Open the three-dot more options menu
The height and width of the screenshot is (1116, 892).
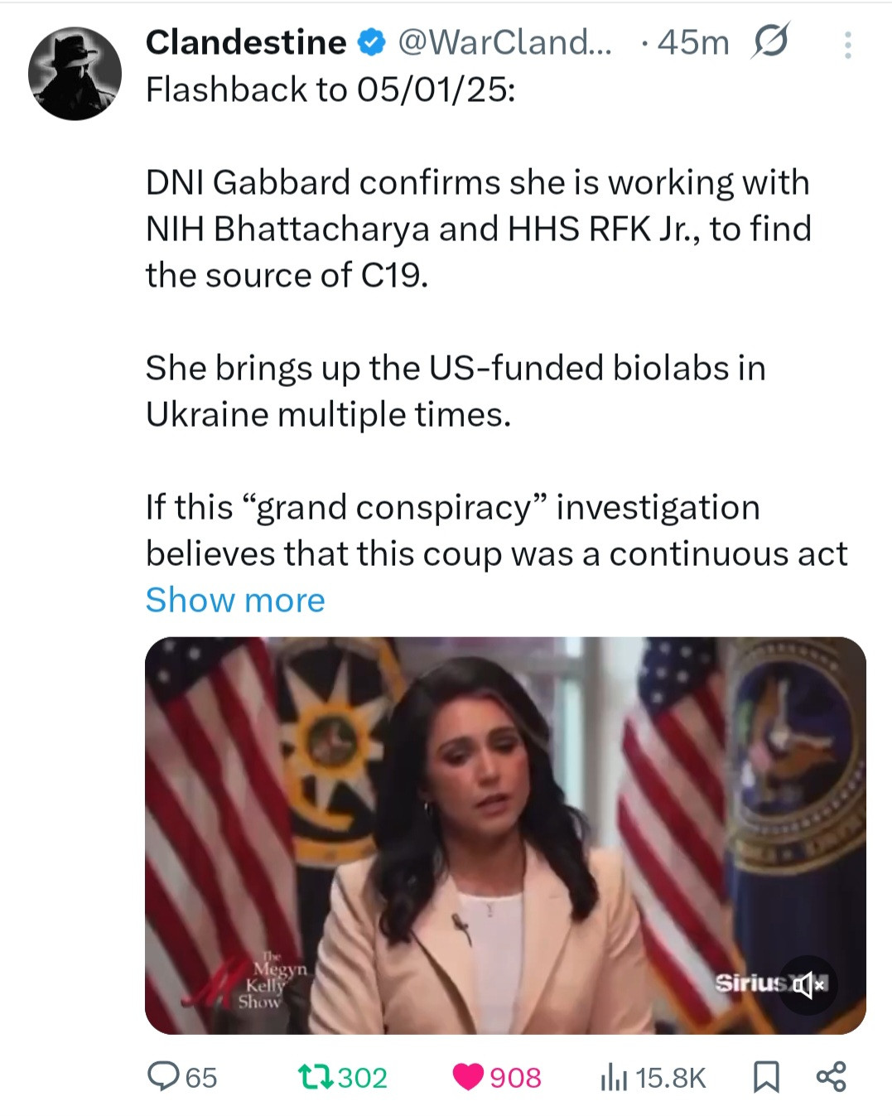(x=847, y=45)
